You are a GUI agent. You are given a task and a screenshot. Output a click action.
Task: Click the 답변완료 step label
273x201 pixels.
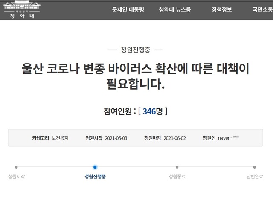pos(255,176)
